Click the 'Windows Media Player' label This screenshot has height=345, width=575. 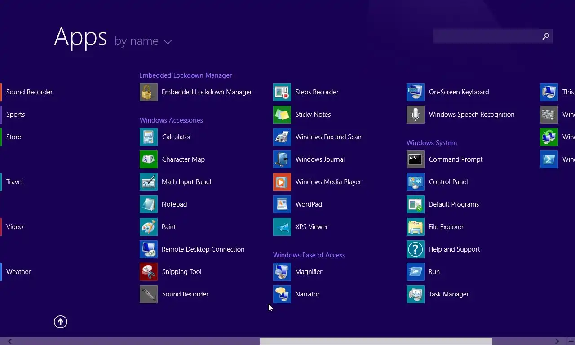coord(328,182)
